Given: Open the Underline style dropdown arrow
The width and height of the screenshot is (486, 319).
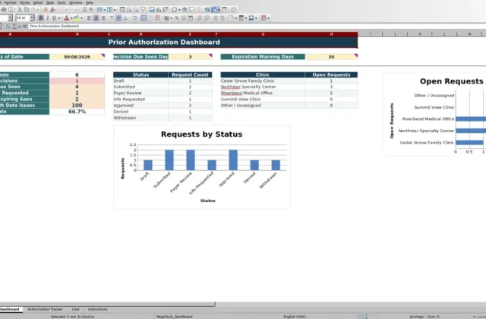Looking at the screenshot, I should tap(59, 18).
